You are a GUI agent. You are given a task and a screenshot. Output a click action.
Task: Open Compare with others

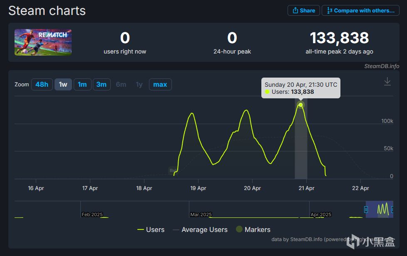point(360,11)
